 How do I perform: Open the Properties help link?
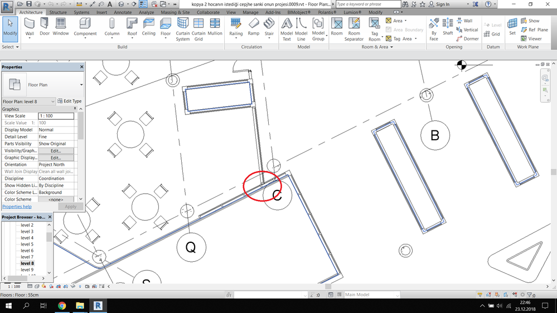pos(17,207)
